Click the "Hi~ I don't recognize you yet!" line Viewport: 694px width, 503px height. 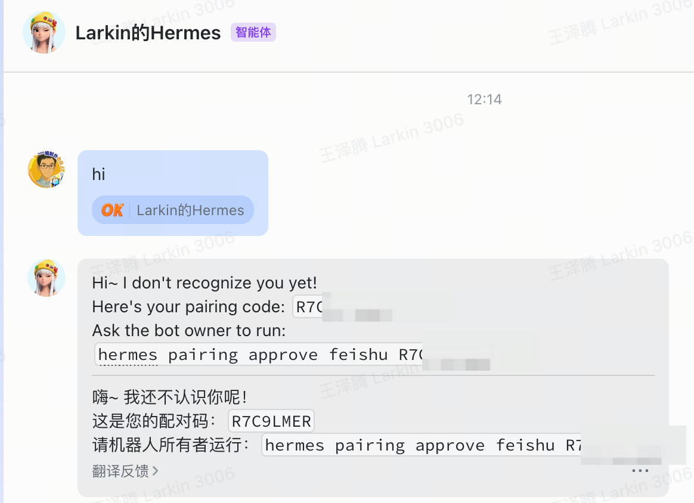[205, 282]
